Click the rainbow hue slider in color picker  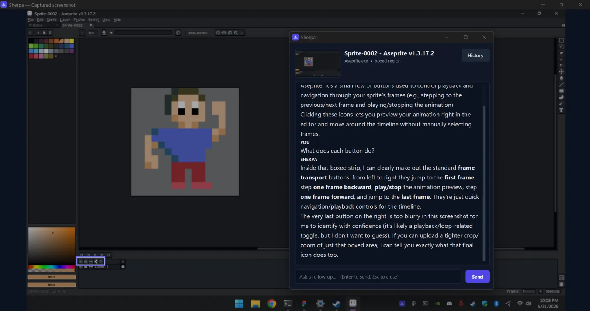click(x=52, y=267)
